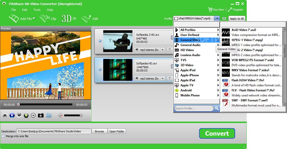Play the preview video

(x=12, y=115)
